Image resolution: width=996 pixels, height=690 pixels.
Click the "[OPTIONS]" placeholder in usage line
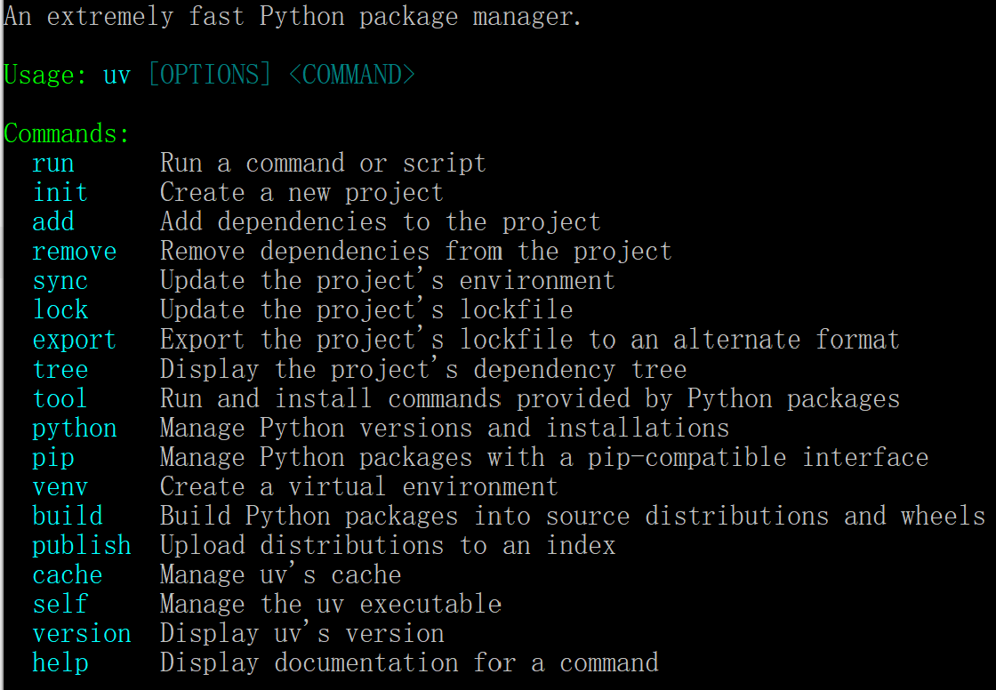210,75
